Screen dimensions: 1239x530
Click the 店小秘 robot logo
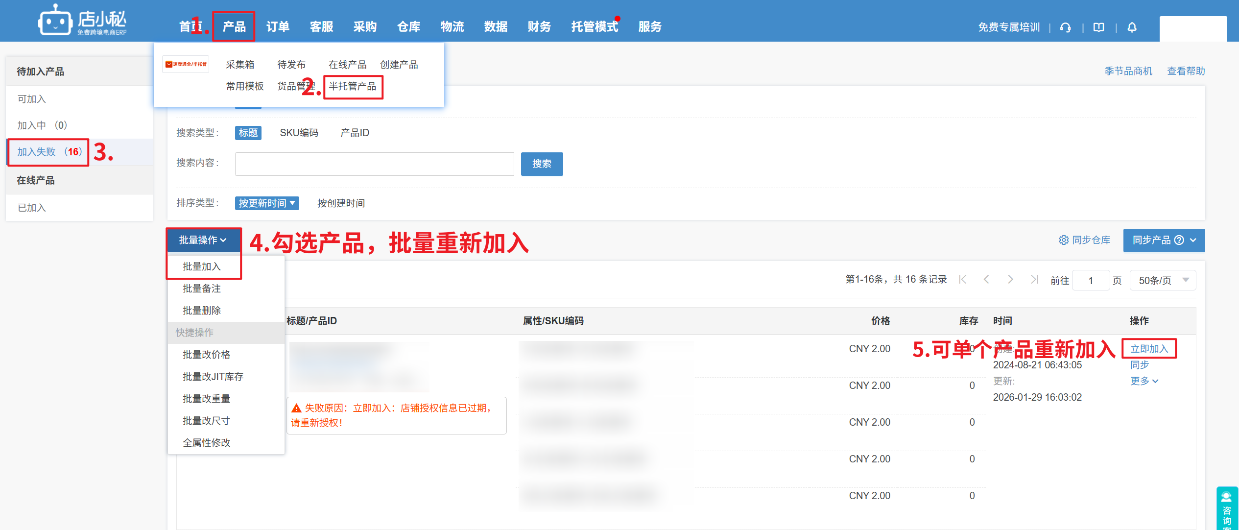pos(55,21)
